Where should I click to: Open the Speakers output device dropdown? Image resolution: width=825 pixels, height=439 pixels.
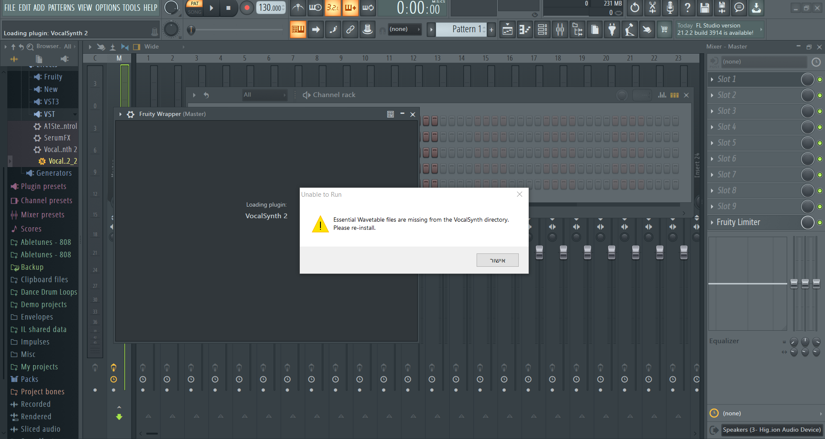772,430
